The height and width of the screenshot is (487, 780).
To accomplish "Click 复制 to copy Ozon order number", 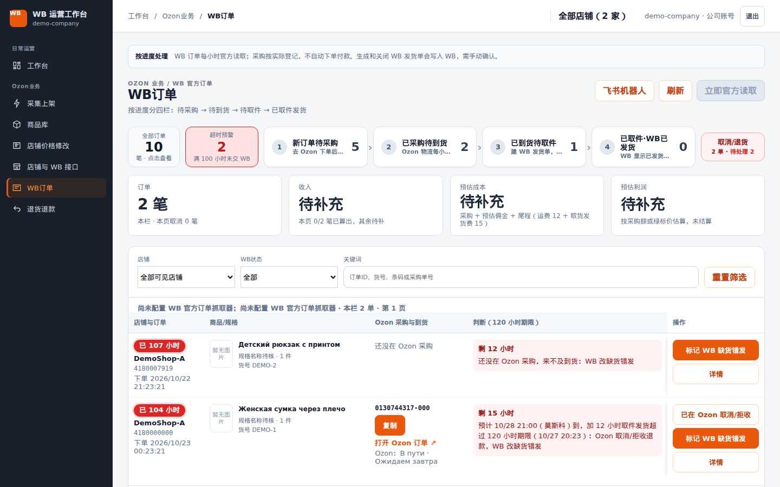I will pyautogui.click(x=390, y=425).
